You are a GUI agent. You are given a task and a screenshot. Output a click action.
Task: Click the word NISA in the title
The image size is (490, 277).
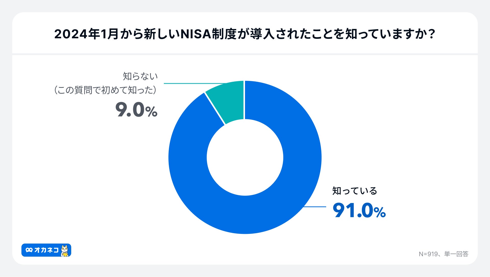coord(196,34)
